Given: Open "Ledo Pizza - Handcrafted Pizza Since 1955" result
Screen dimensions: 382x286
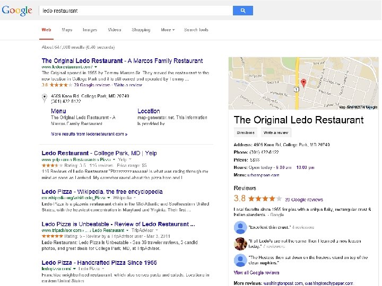Looking at the screenshot, I should [99, 263].
